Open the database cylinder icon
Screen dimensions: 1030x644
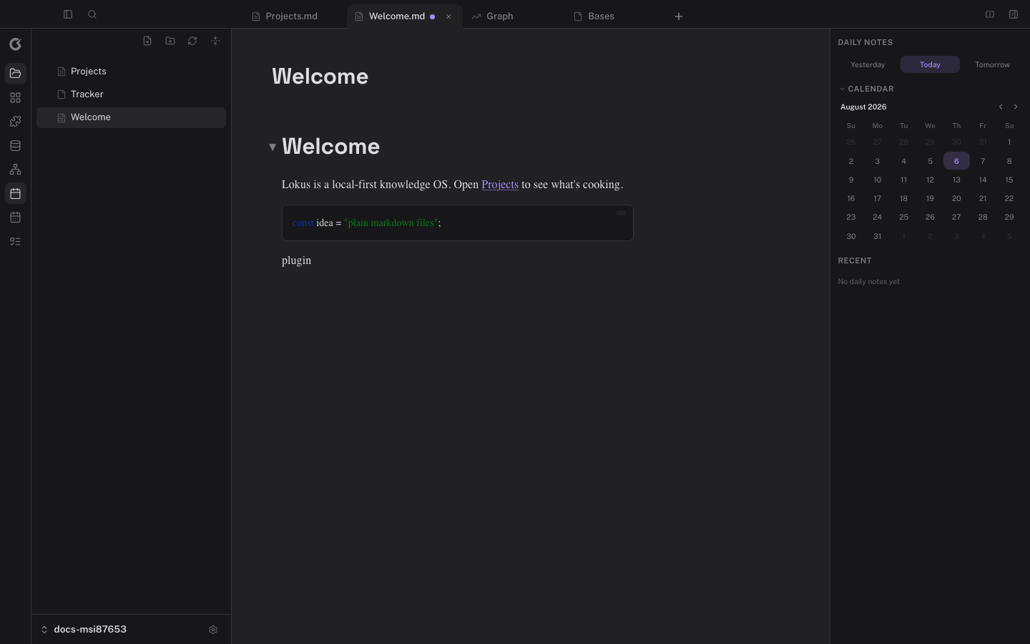16,146
